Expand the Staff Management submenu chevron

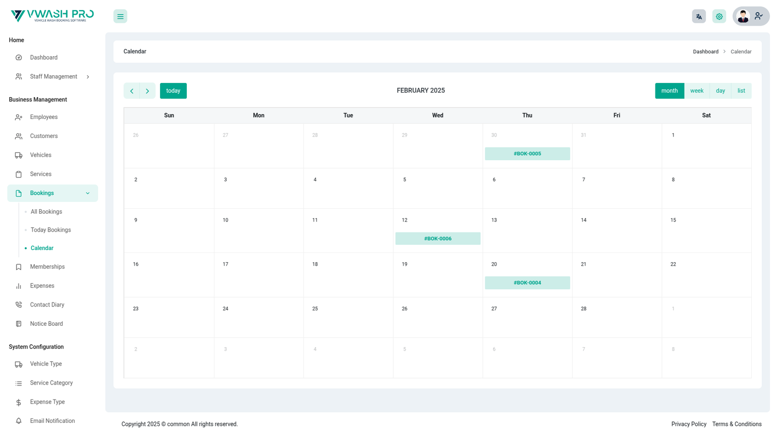coord(88,77)
